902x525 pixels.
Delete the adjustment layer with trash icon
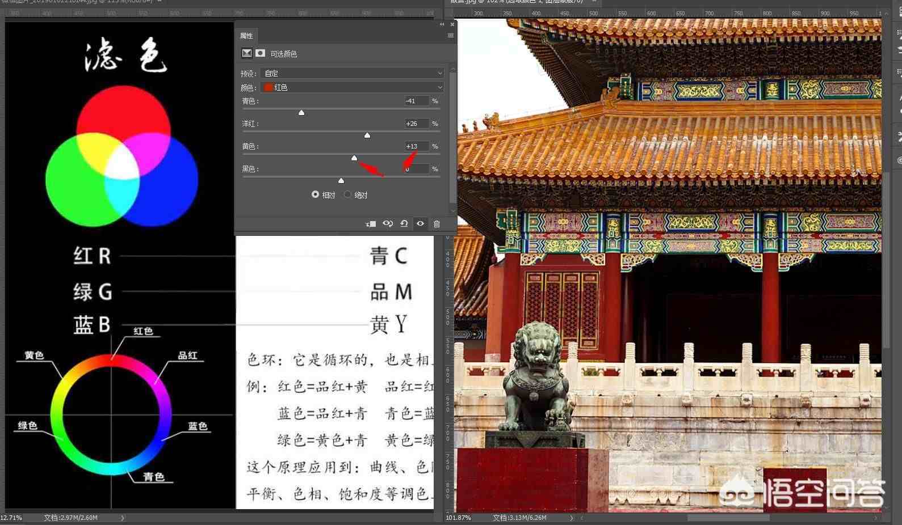437,224
